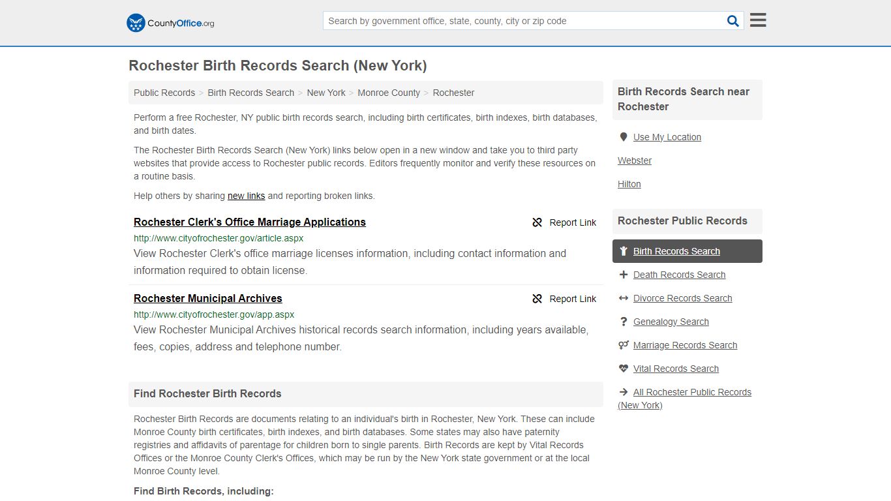Click the gender symbols icon by Marriage Records

[624, 345]
